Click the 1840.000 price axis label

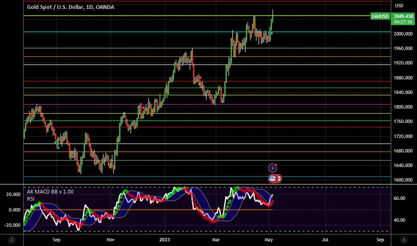(403, 92)
